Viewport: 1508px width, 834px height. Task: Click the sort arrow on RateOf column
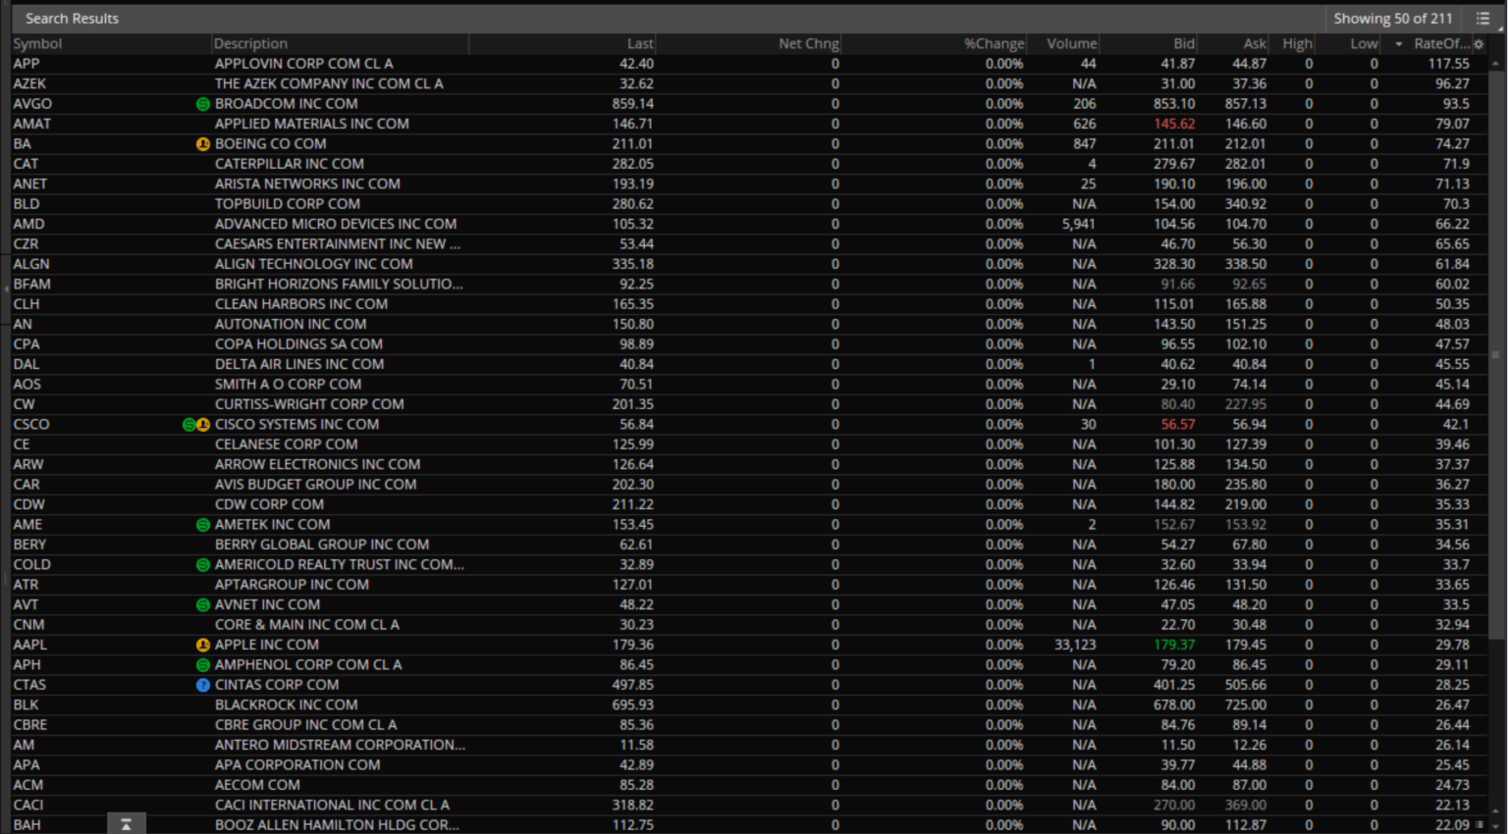click(1399, 44)
